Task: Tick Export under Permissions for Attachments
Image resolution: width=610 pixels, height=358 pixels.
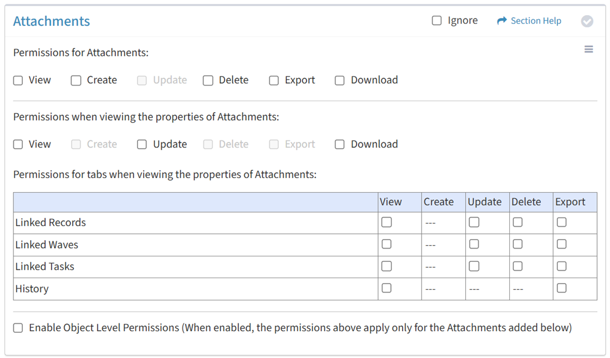Action: click(274, 80)
